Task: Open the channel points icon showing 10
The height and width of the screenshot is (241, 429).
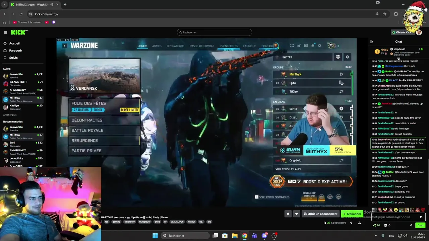Action: pyautogui.click(x=377, y=225)
